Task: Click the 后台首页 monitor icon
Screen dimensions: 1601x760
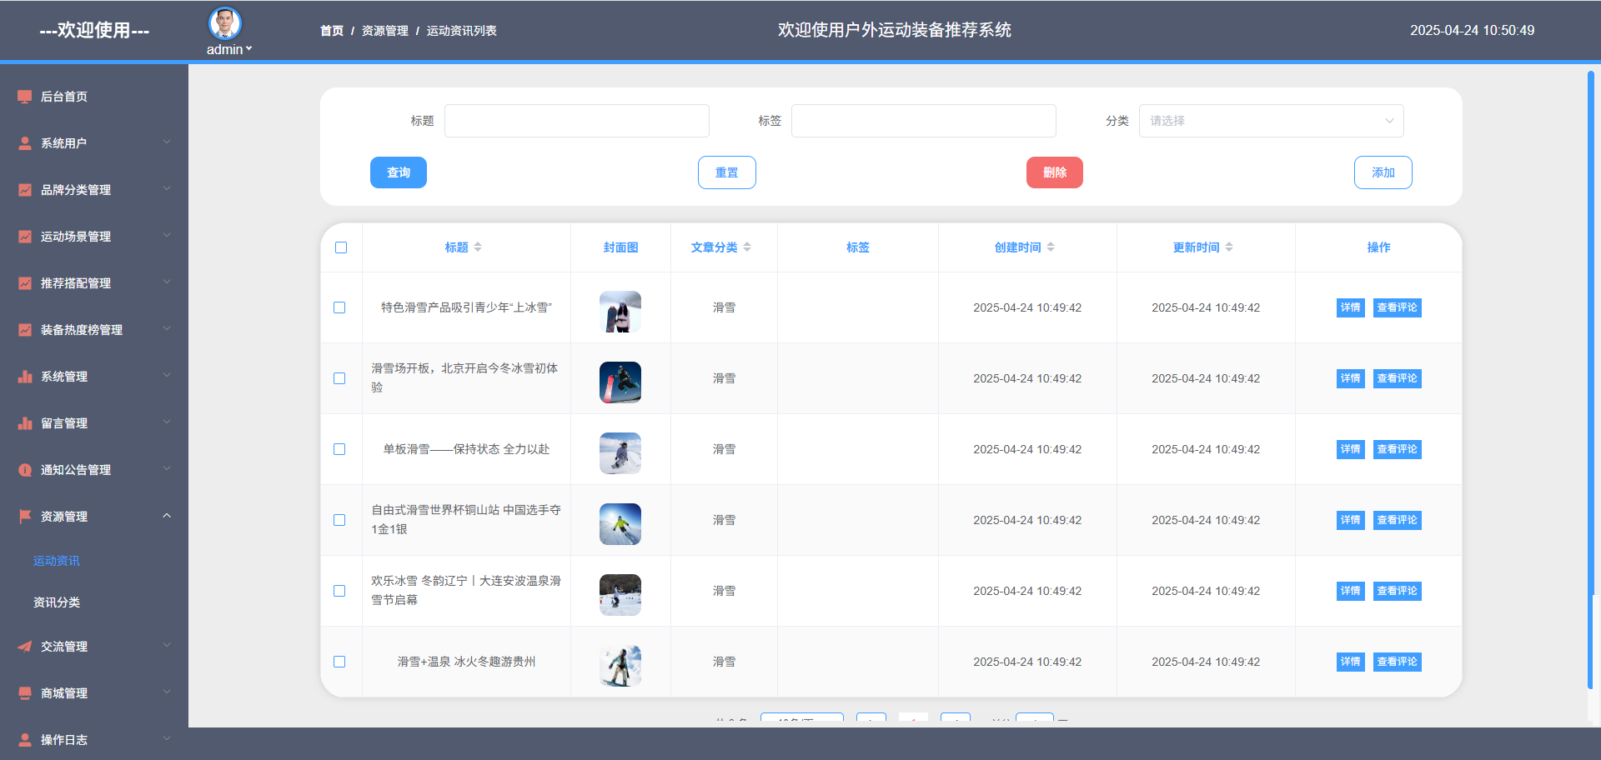Action: coord(25,97)
